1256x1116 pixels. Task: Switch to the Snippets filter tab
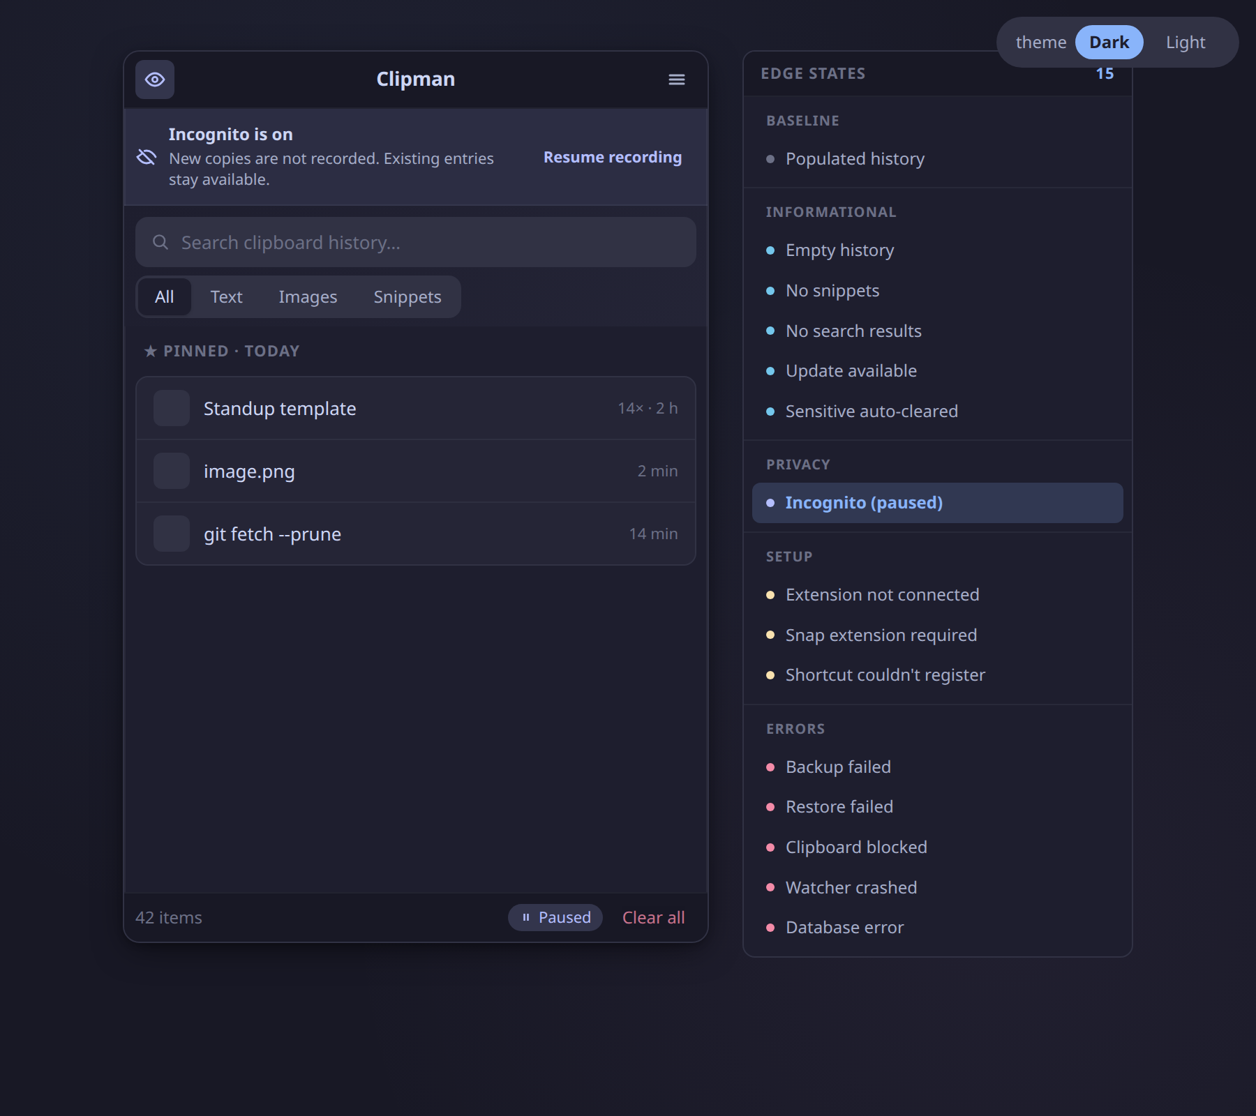408,297
